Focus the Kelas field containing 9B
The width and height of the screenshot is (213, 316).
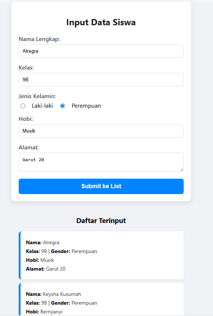pyautogui.click(x=101, y=79)
